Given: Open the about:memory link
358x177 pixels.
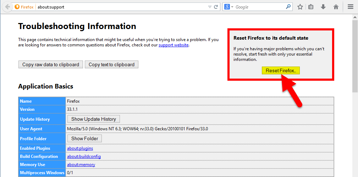Looking at the screenshot, I should pos(81,165).
